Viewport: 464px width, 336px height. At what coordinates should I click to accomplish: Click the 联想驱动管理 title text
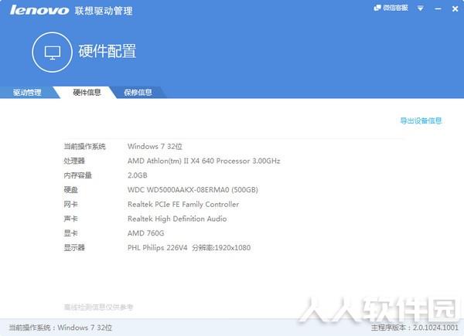click(104, 11)
